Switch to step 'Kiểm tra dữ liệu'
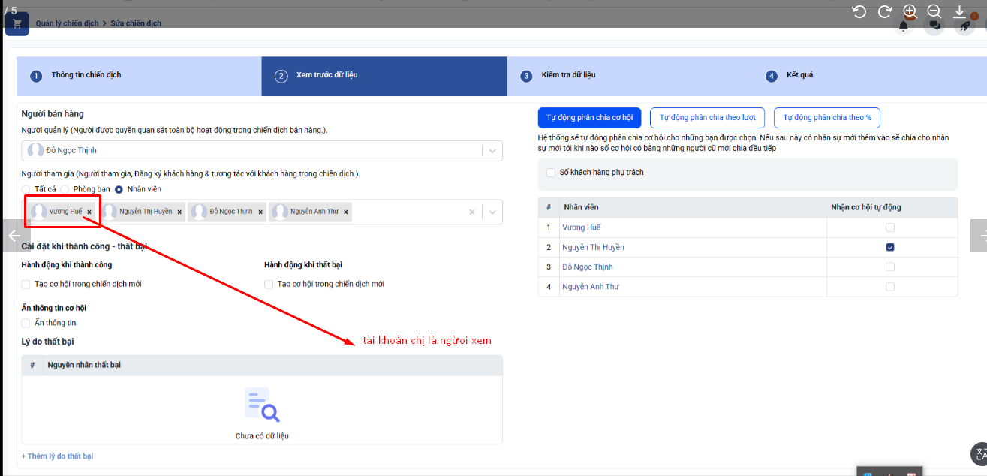 [x=568, y=75]
